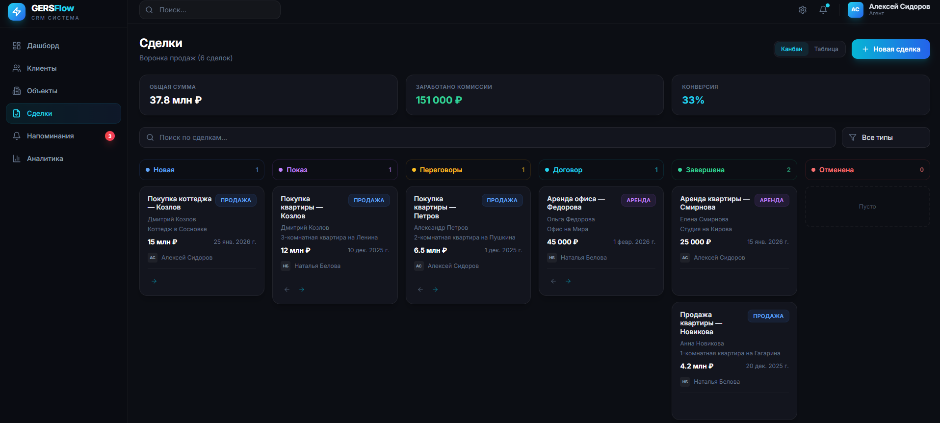940x423 pixels.
Task: Open Напоминания section in sidebar
Action: [50, 136]
